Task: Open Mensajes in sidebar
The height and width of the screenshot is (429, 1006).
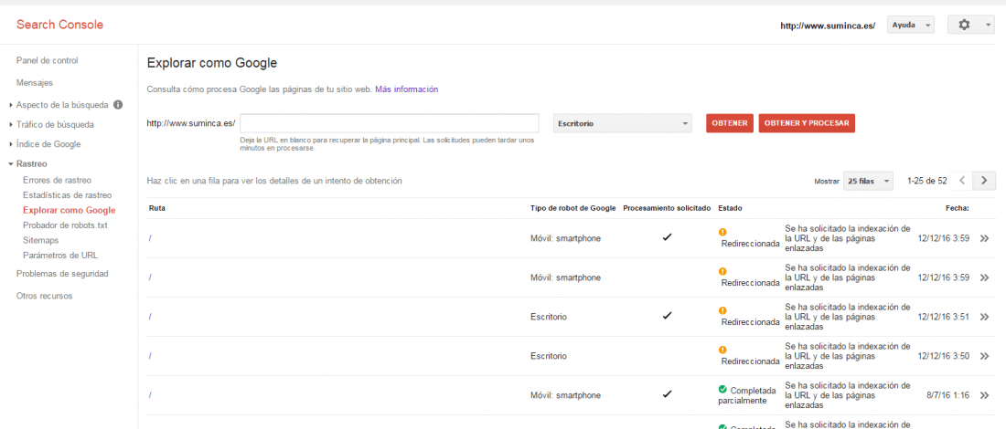Action: tap(35, 82)
